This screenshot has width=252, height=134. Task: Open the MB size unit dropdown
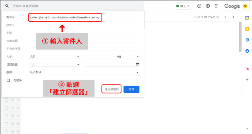point(128,57)
